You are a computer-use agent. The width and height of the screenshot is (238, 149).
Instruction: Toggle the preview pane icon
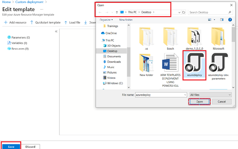tap(222, 20)
